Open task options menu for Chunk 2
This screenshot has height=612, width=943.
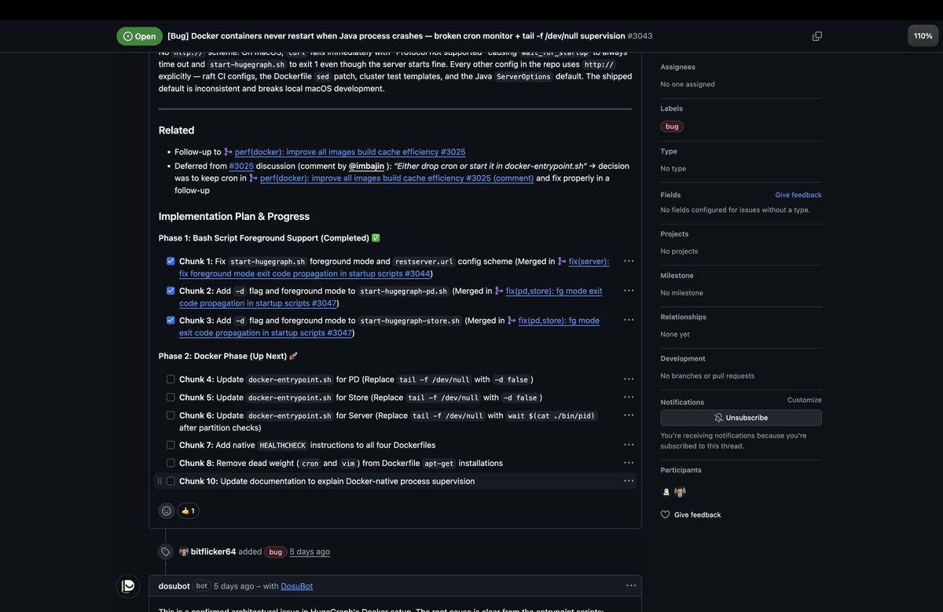[629, 291]
